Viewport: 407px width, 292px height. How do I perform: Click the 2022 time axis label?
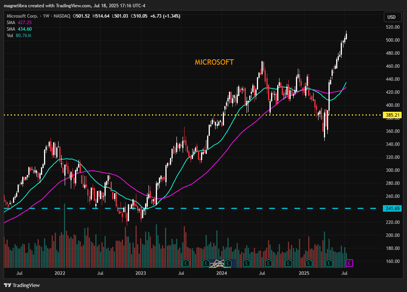tap(60, 273)
